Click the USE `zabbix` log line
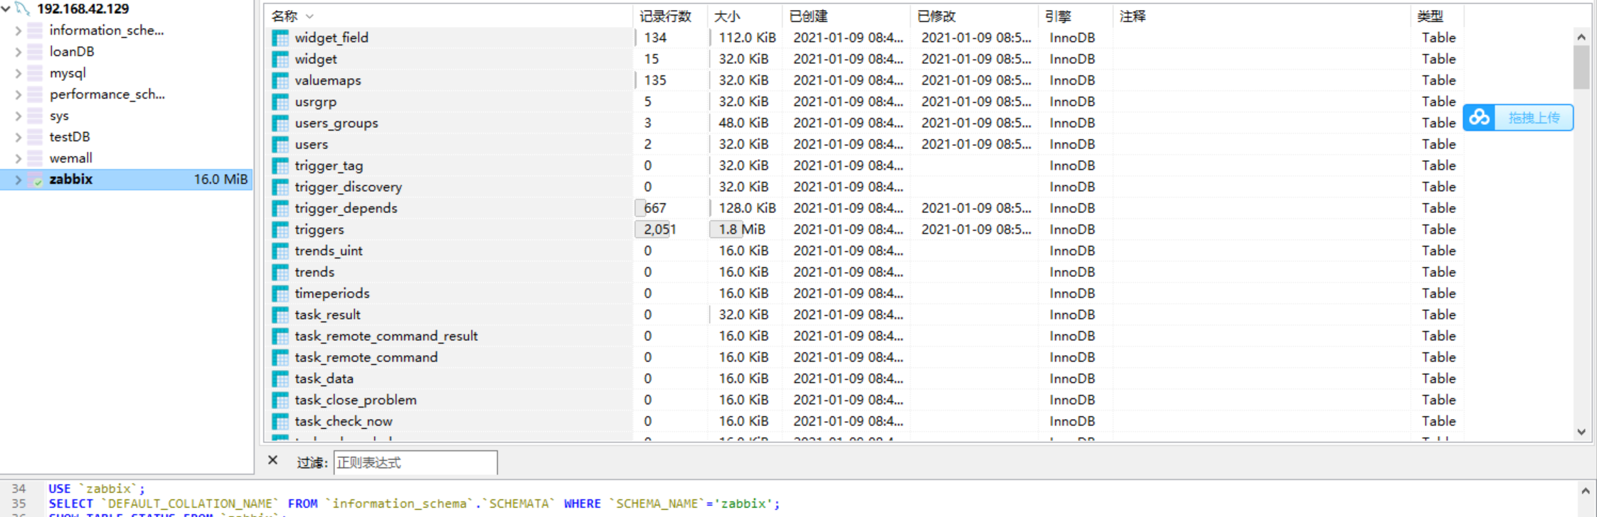Screen dimensions: 1597x517 click(x=96, y=489)
